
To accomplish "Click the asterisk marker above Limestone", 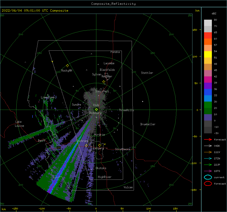I will click(48, 95).
